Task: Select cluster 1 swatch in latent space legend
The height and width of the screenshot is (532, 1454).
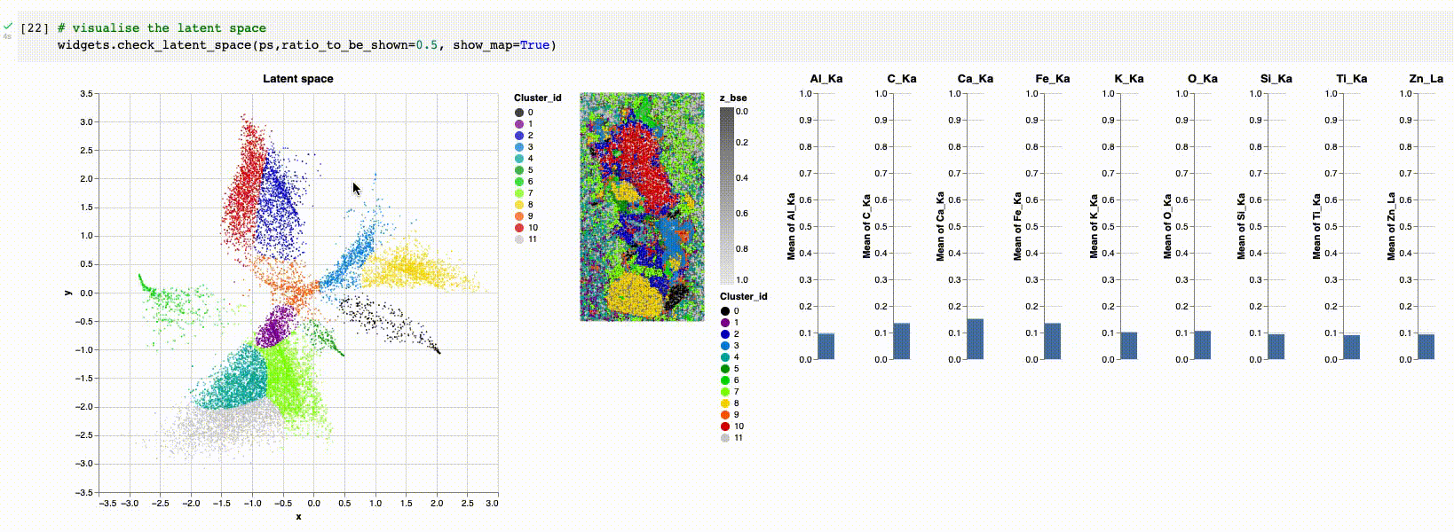Action: tap(519, 124)
